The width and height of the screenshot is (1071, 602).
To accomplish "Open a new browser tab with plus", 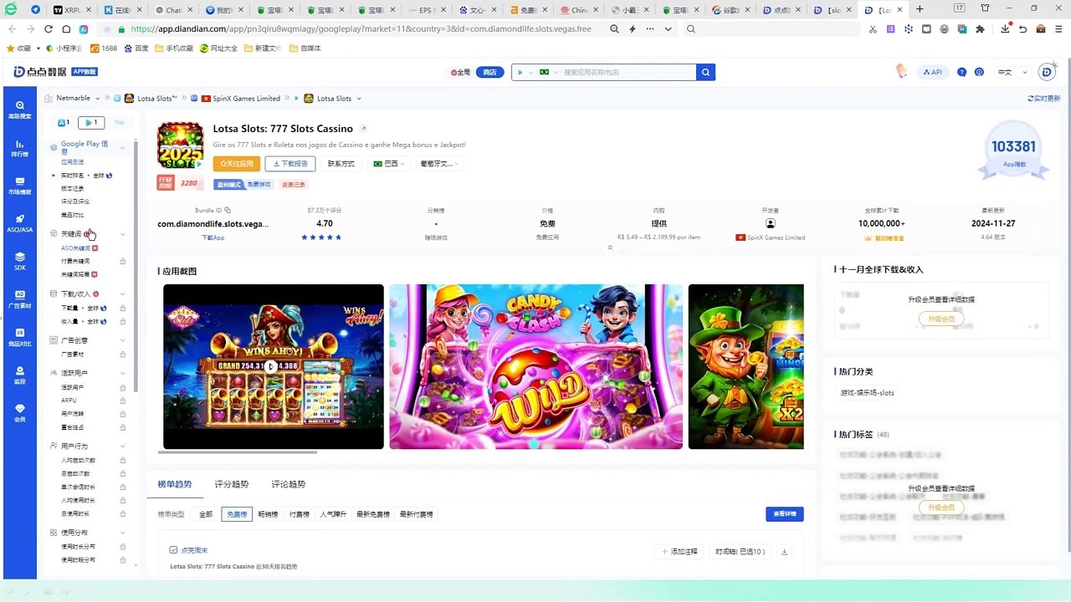I will coord(920,9).
